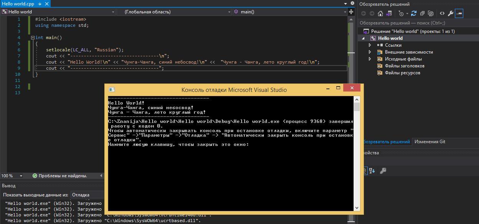Click the #include <iostream> line

click(61, 19)
